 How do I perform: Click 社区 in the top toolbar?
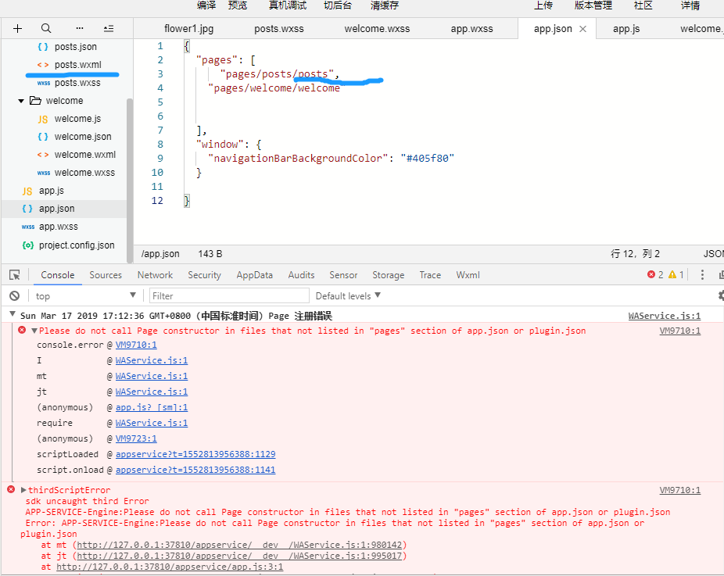[x=643, y=5]
